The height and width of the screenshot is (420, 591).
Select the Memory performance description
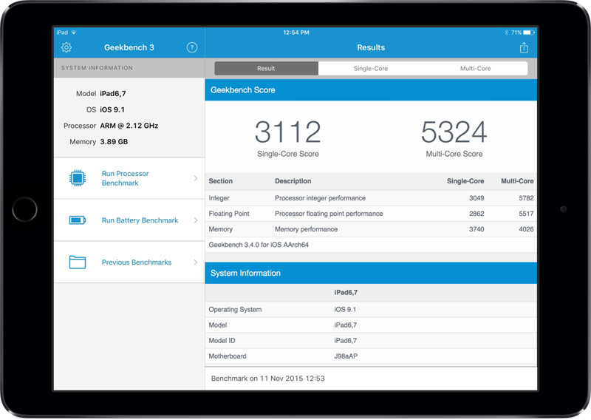point(306,229)
